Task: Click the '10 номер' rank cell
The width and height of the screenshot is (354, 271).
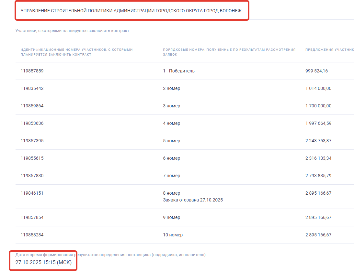Action: (x=173, y=235)
